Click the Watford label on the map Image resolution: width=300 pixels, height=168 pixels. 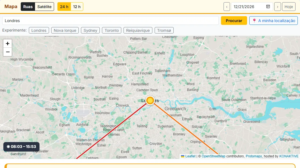click(x=96, y=52)
